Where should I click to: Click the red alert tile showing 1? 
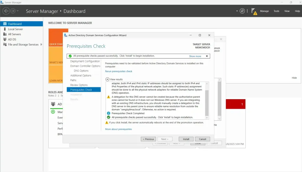[236, 104]
